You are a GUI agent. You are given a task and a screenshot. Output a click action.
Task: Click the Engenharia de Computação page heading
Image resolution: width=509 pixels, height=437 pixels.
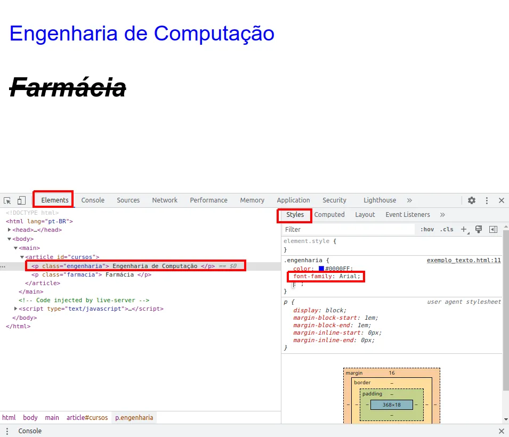(142, 34)
